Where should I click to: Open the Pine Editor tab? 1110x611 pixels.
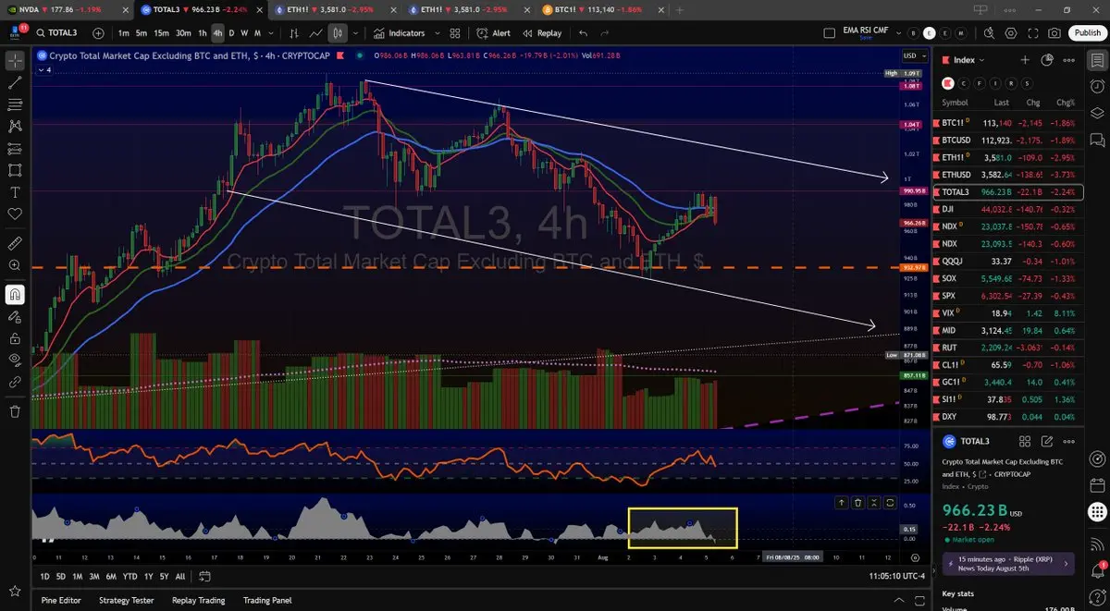tap(61, 600)
